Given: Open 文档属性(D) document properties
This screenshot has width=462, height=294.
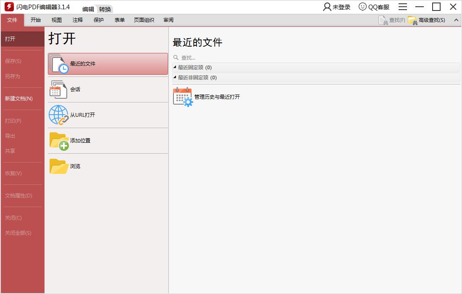Looking at the screenshot, I should click(x=18, y=196).
